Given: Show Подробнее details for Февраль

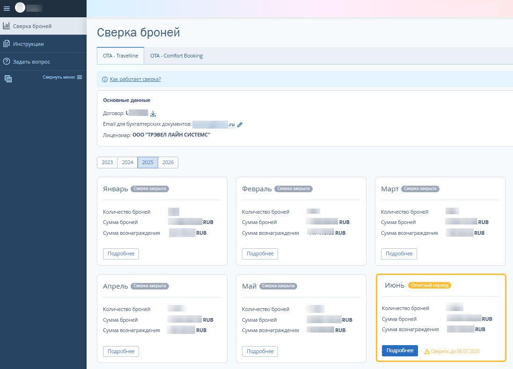Looking at the screenshot, I should 260,254.
